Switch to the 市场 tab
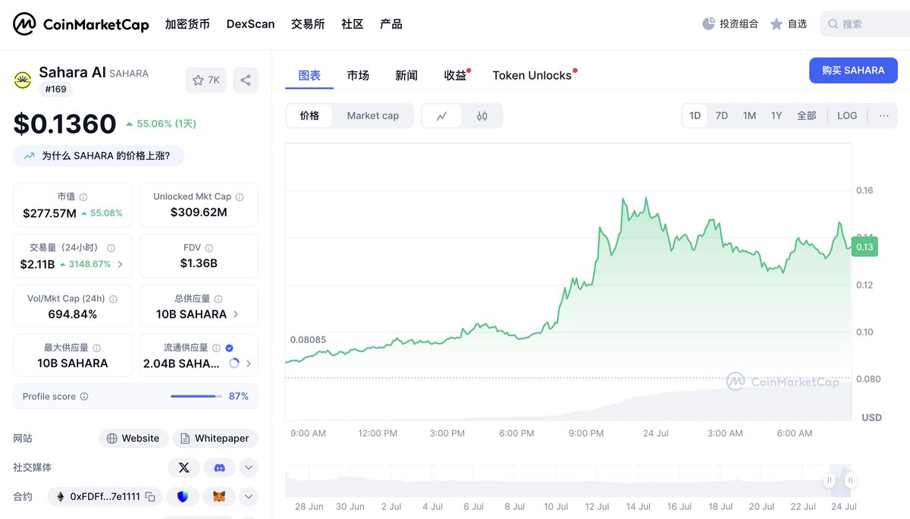This screenshot has width=910, height=519. (x=358, y=75)
